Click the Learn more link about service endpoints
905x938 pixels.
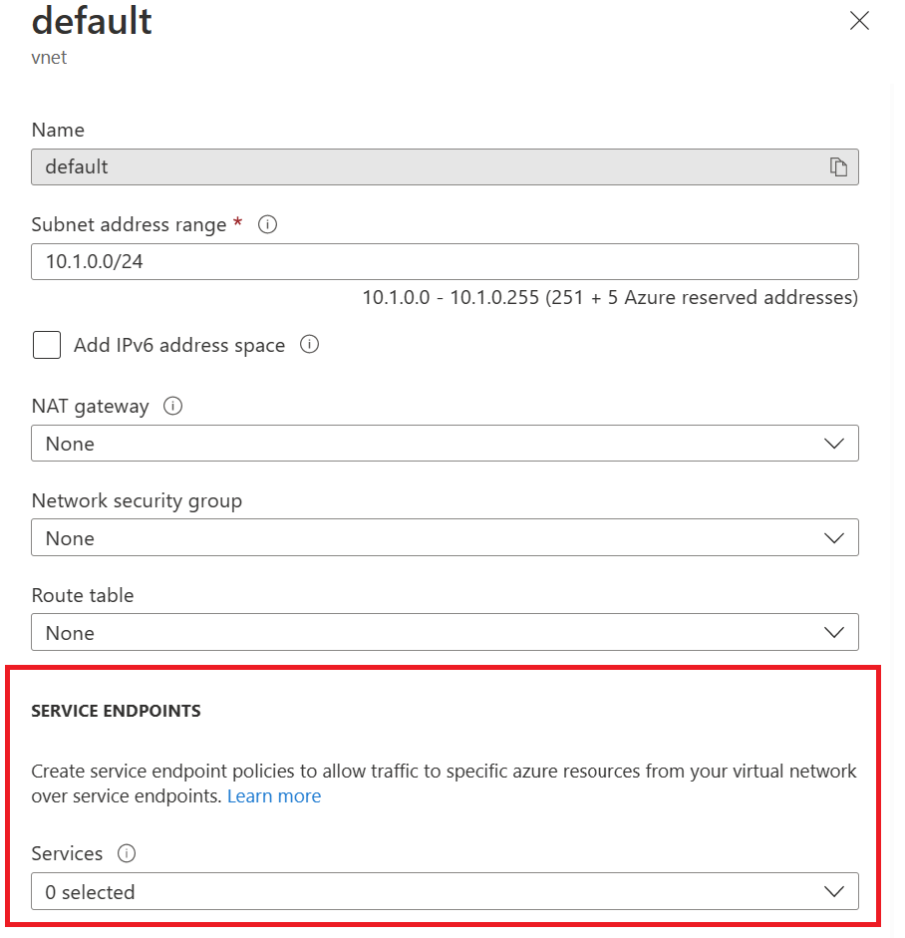point(273,795)
